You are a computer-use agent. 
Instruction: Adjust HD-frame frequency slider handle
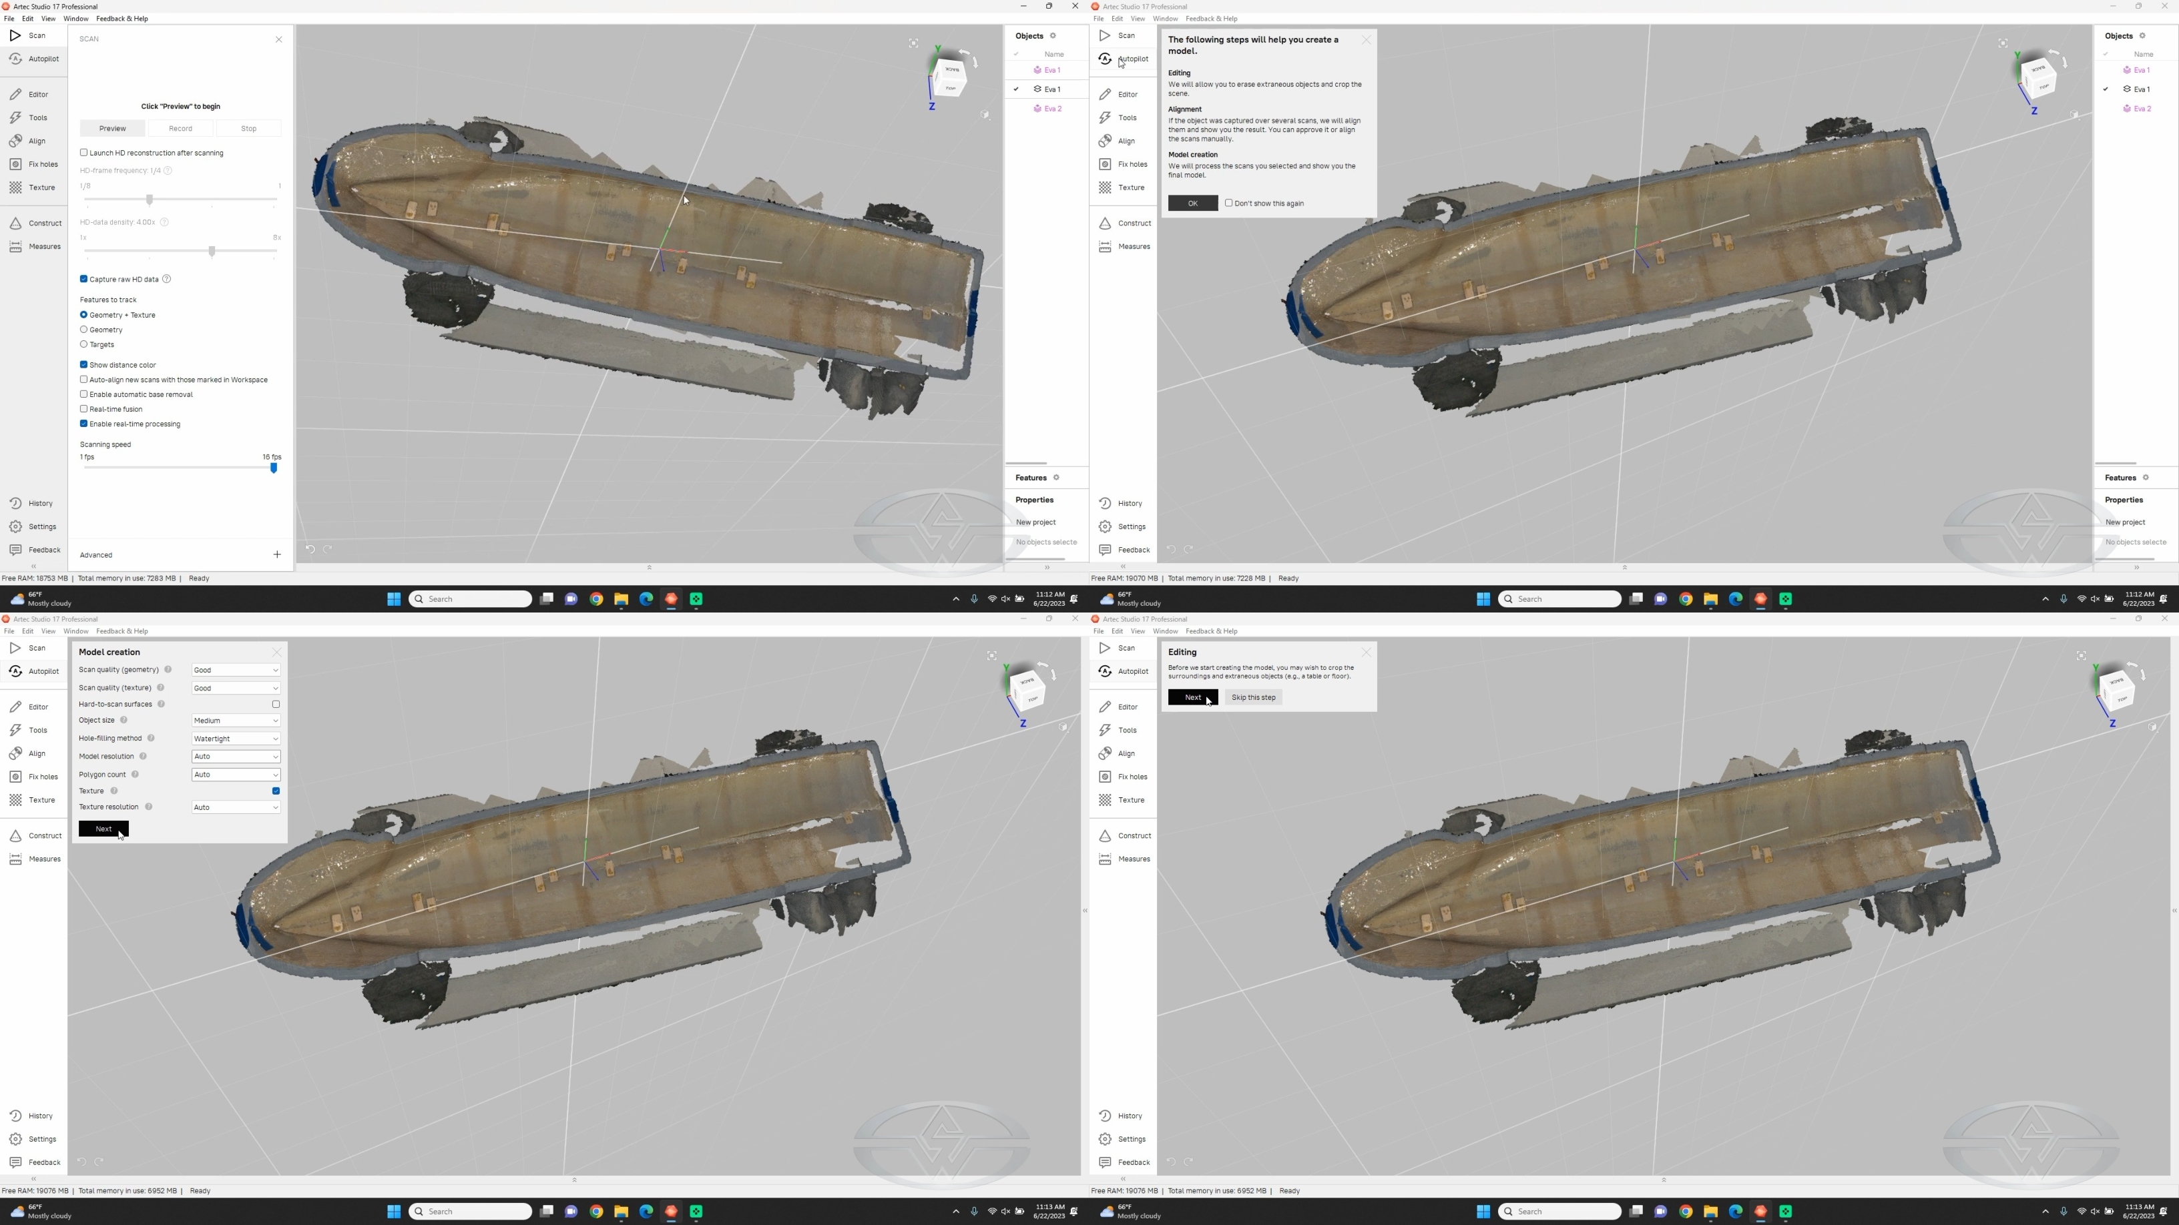click(x=150, y=199)
